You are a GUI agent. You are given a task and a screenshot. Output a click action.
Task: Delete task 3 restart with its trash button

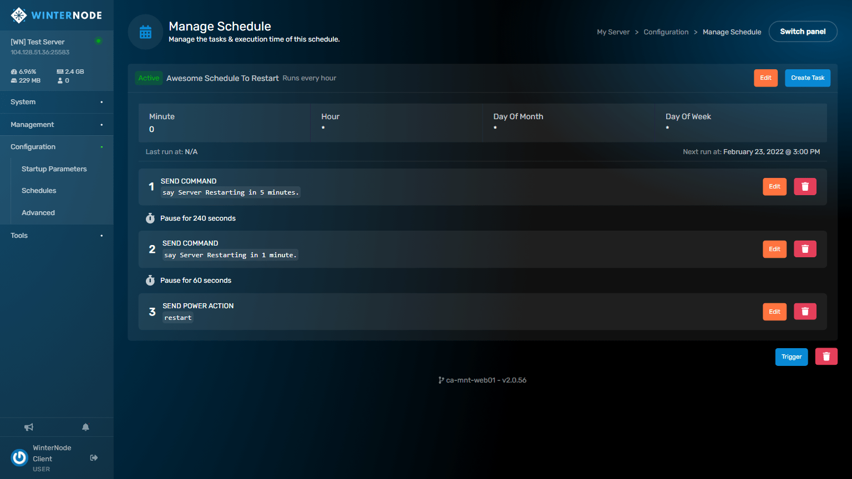(805, 312)
